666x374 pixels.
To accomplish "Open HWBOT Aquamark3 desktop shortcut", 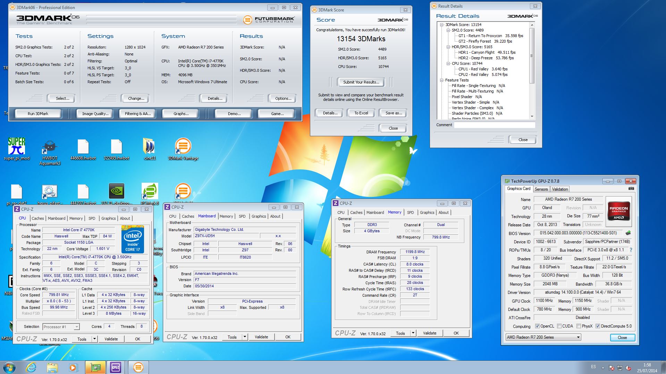I will tap(50, 153).
